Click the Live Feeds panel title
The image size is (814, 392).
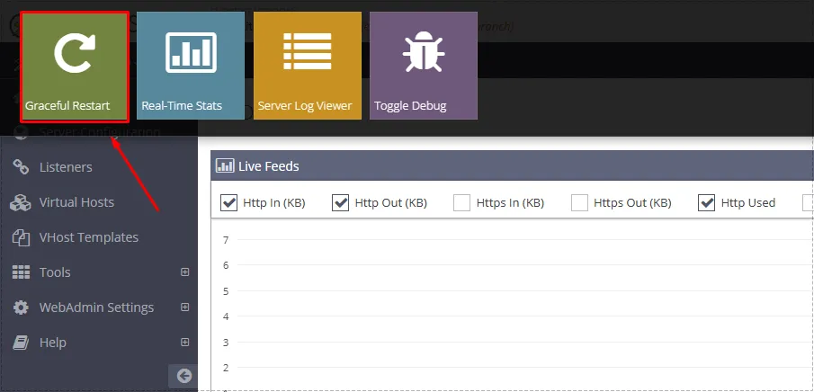click(268, 166)
